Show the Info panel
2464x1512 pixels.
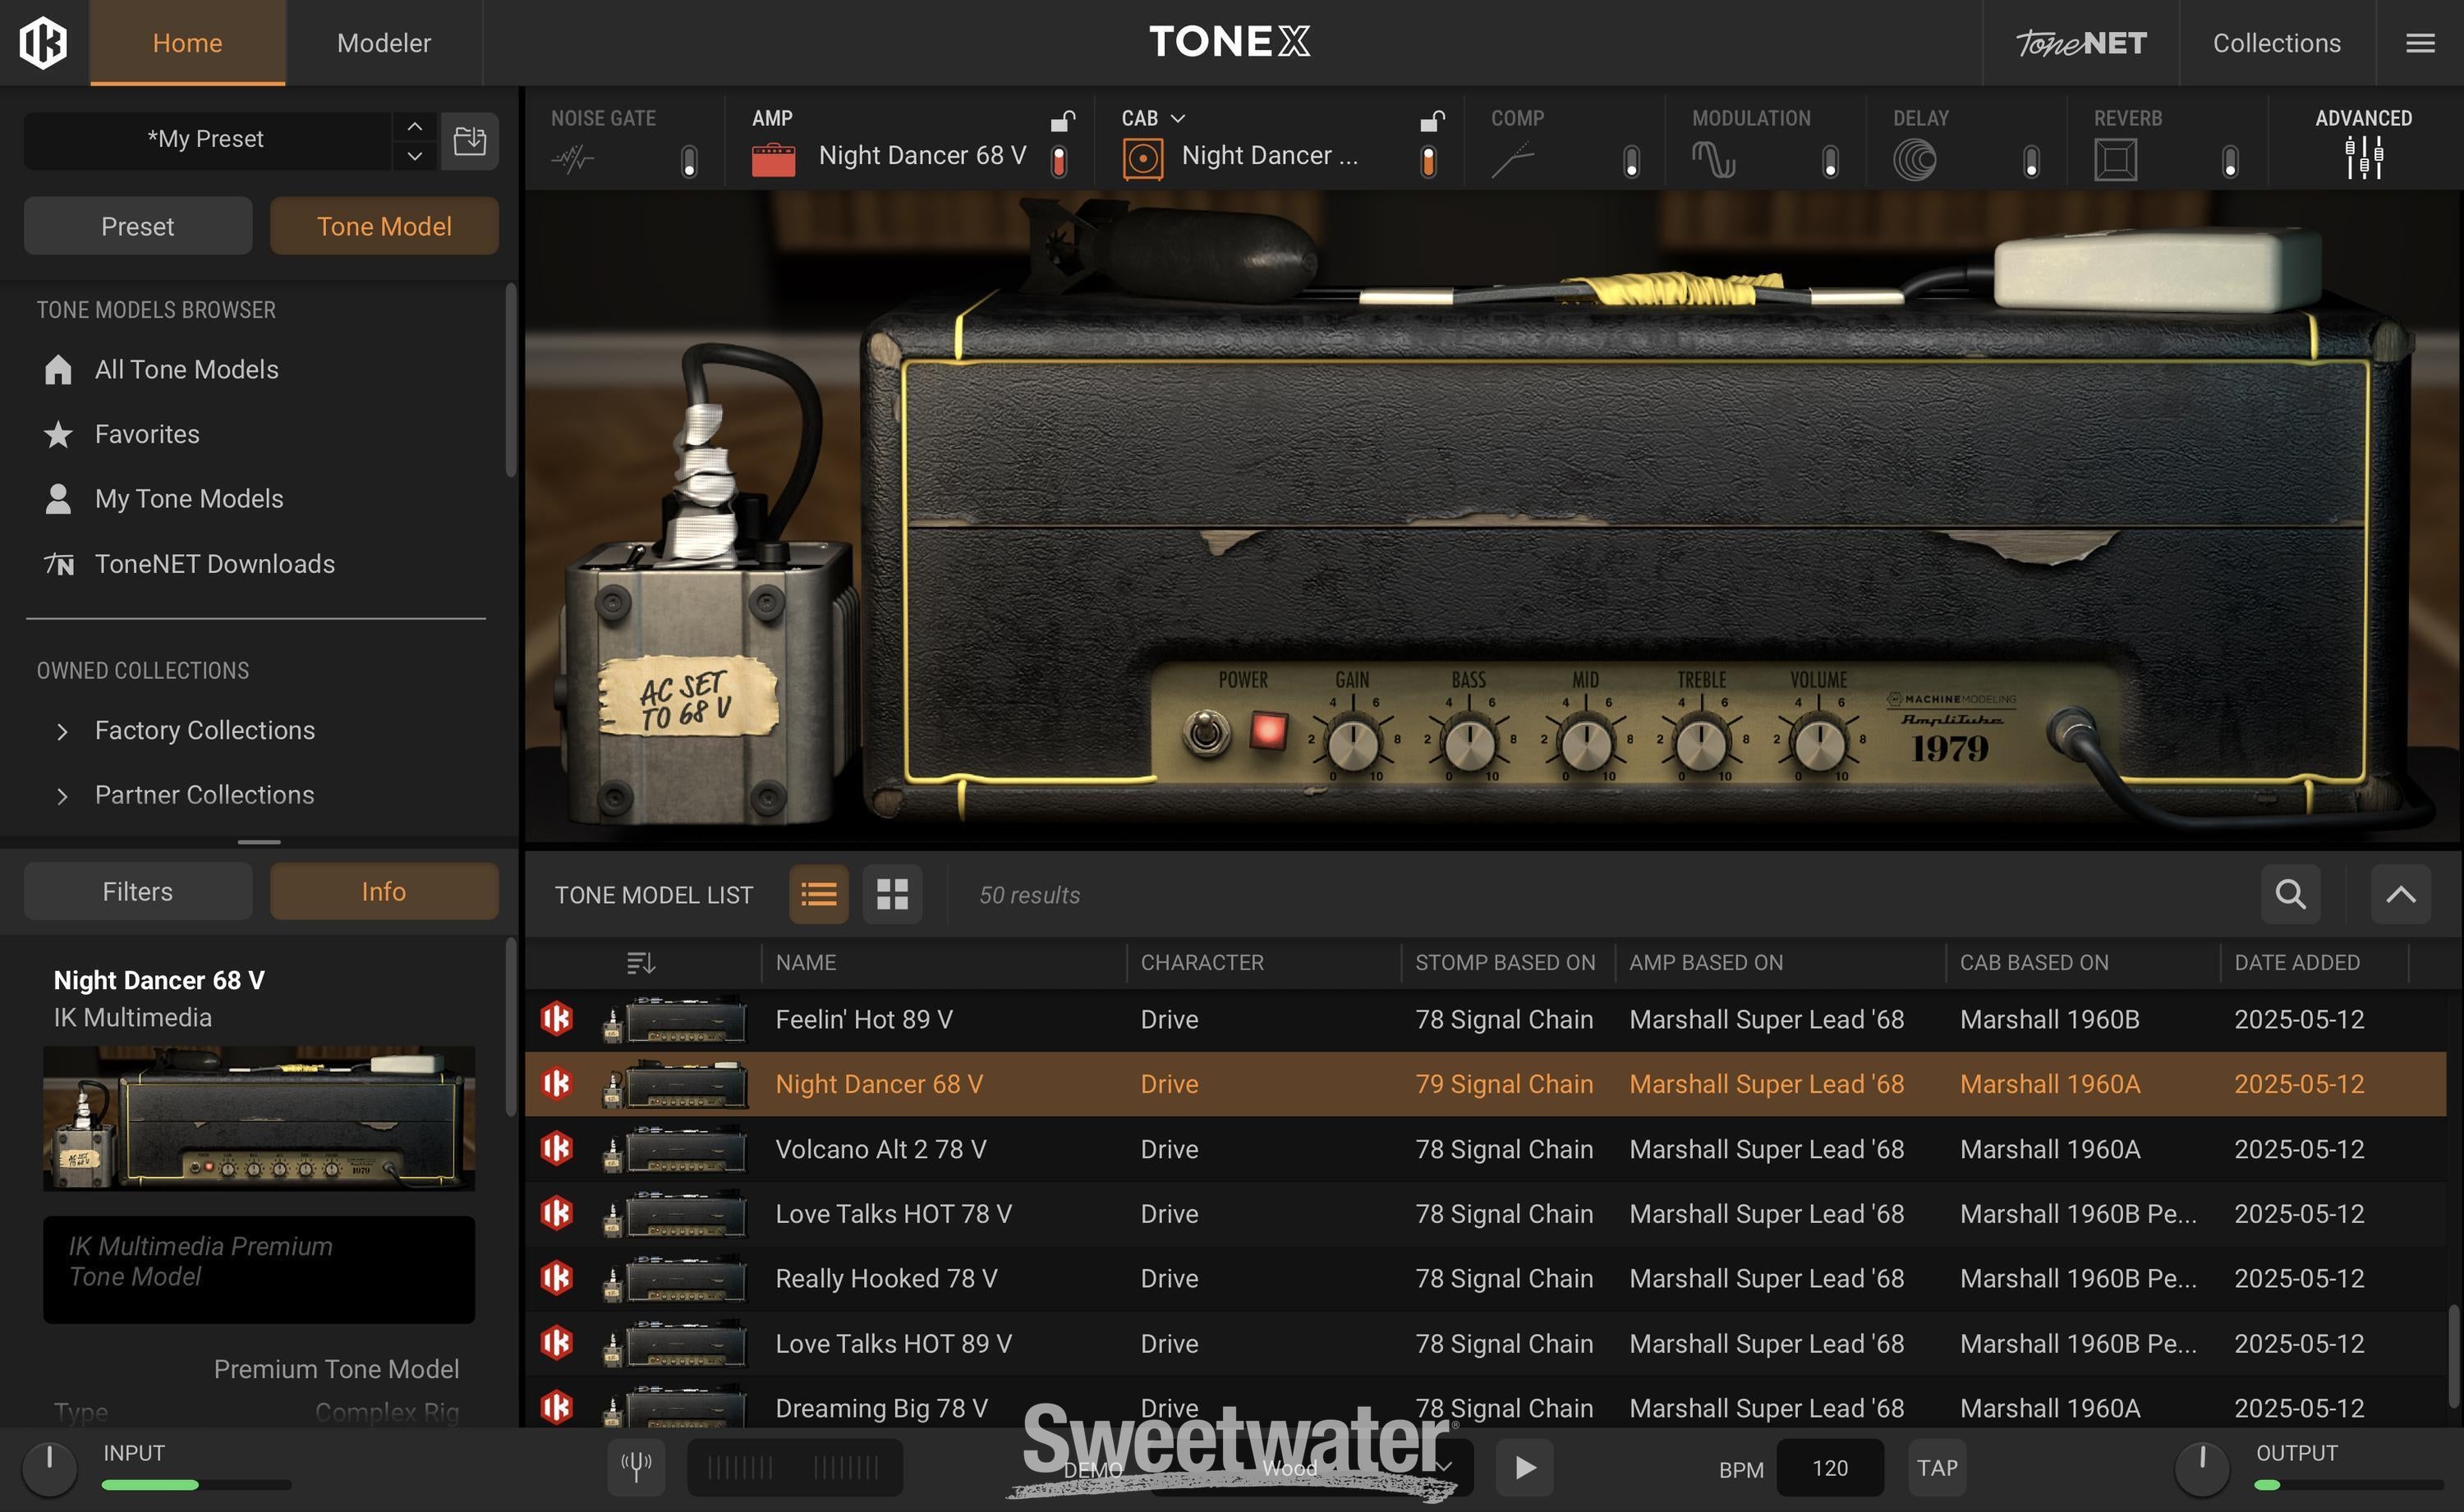coord(384,891)
